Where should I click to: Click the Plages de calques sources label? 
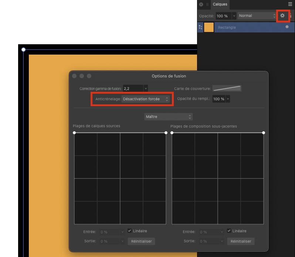click(x=96, y=126)
